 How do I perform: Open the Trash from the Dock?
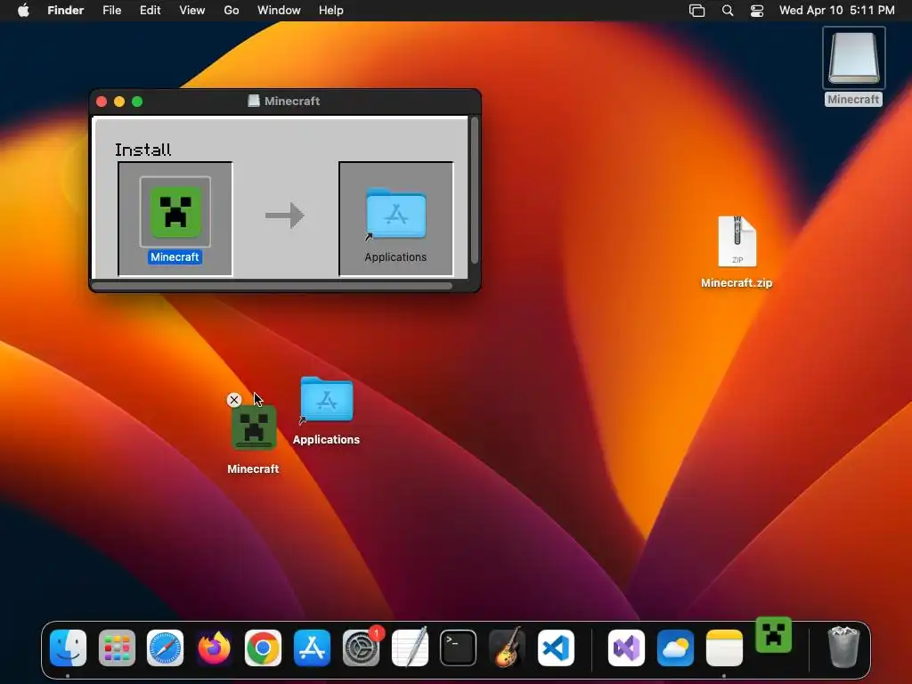click(x=843, y=647)
